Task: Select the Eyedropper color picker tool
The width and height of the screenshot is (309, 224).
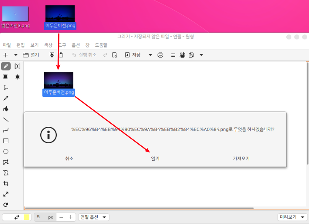Action: click(x=6, y=98)
